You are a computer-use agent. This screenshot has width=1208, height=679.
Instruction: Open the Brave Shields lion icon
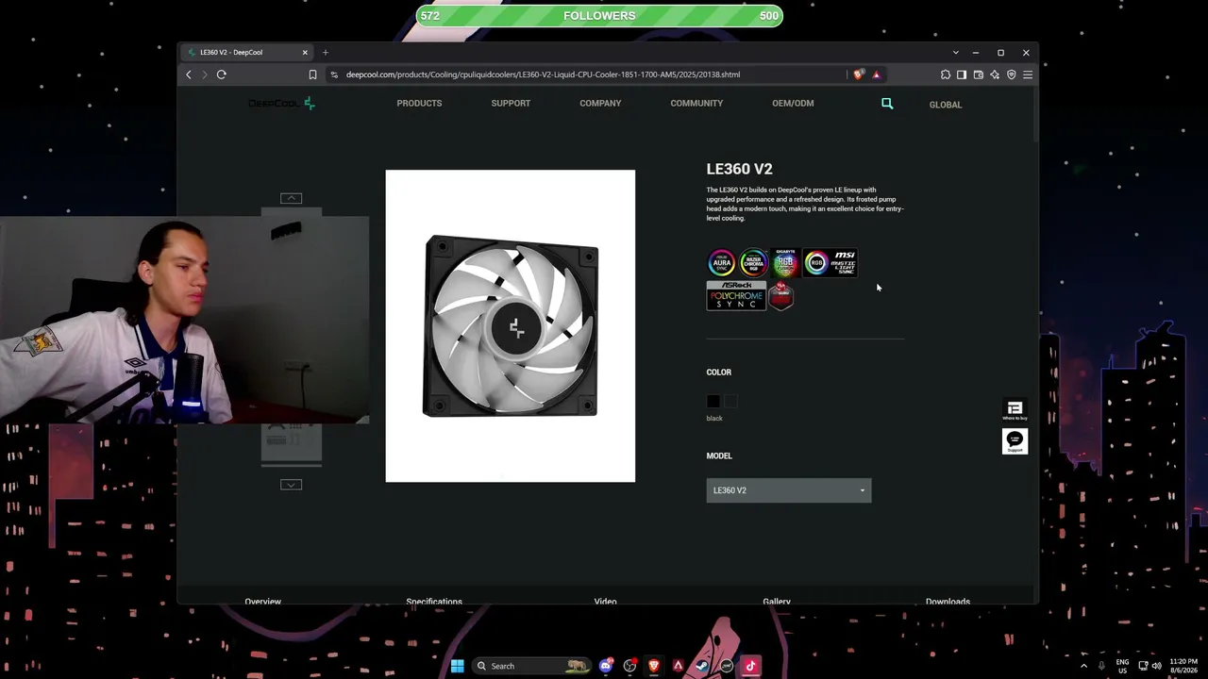coord(858,75)
